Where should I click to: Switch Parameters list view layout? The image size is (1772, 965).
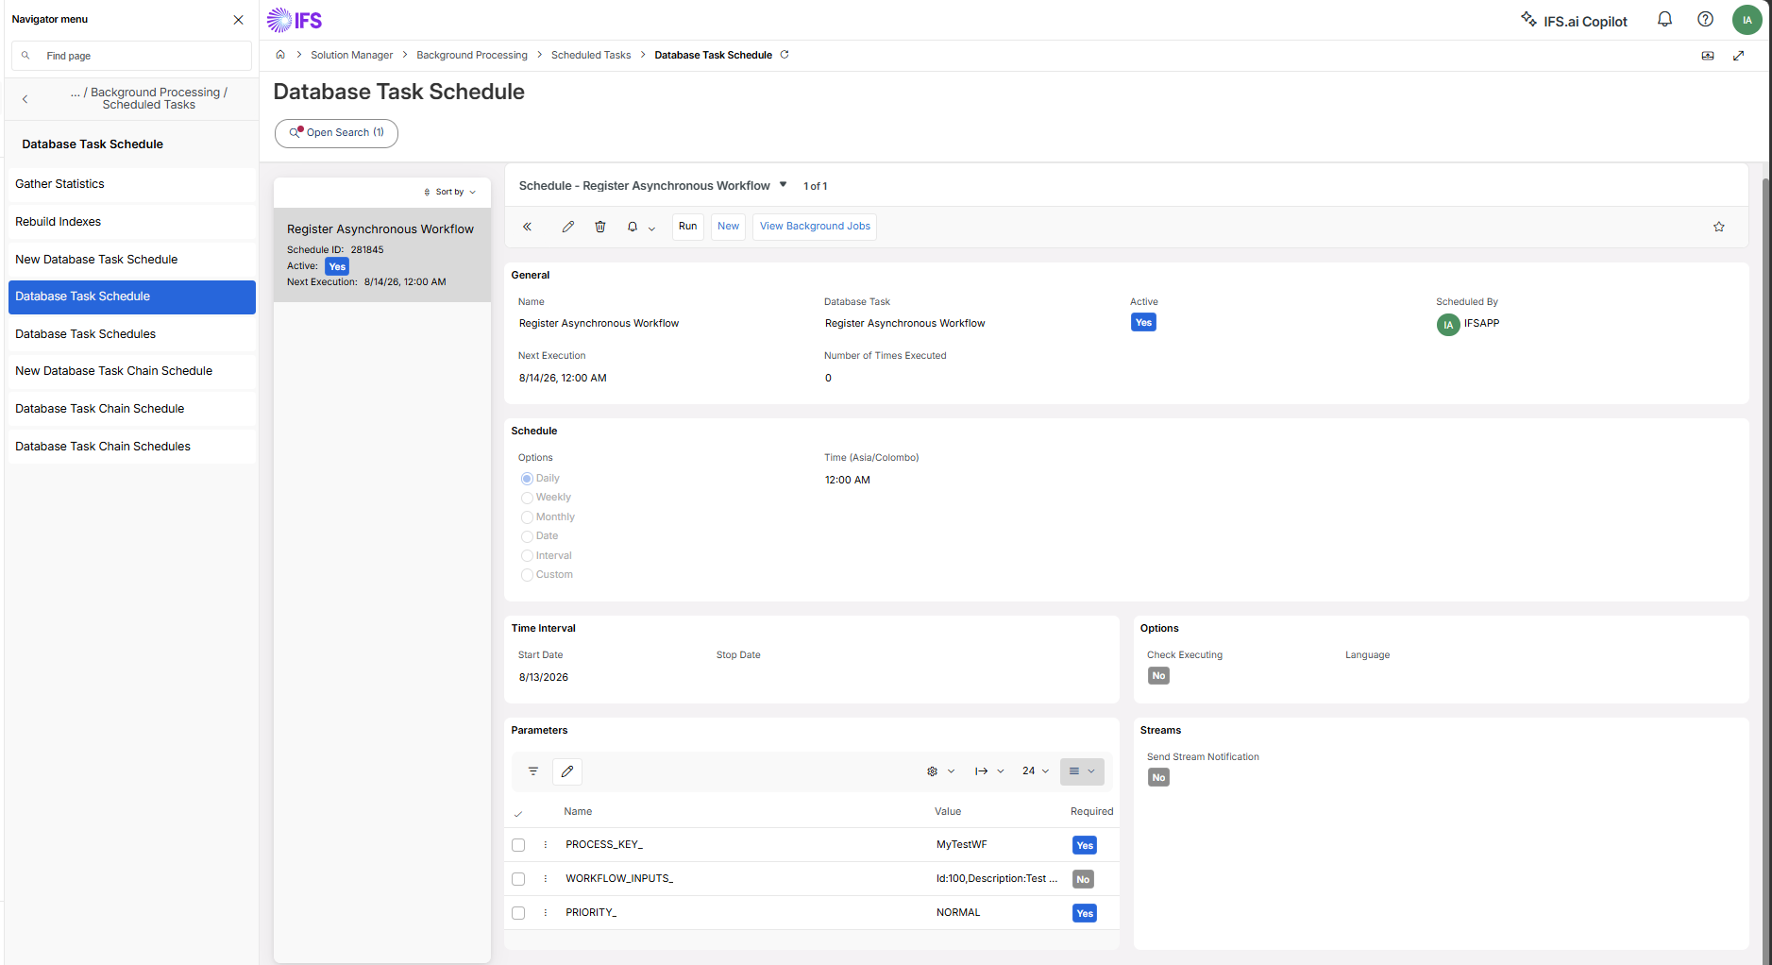(1082, 771)
